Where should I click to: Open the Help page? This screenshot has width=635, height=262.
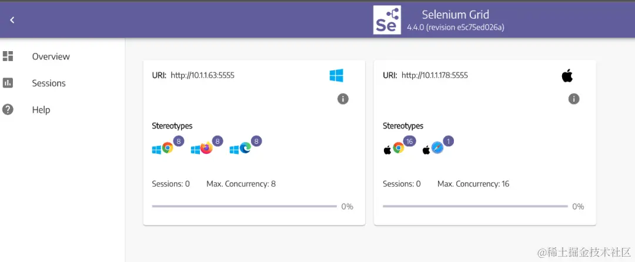(x=41, y=110)
